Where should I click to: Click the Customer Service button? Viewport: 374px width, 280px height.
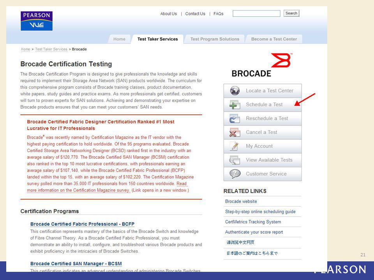pyautogui.click(x=263, y=174)
